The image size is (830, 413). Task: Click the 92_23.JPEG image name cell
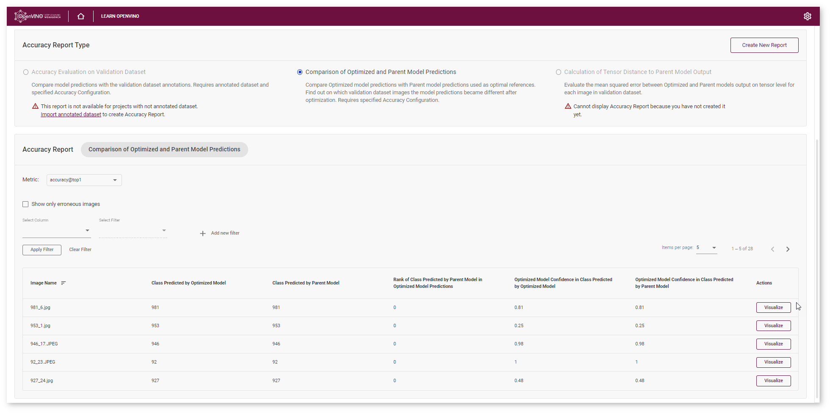point(43,362)
